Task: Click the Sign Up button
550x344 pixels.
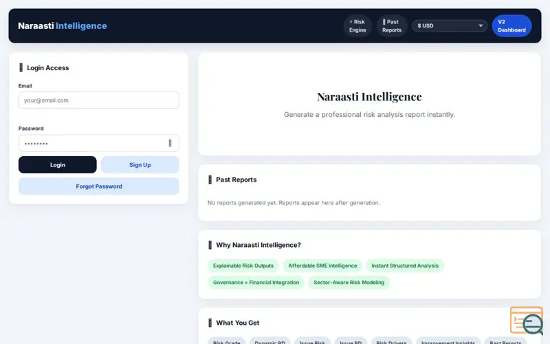Action: [140, 164]
